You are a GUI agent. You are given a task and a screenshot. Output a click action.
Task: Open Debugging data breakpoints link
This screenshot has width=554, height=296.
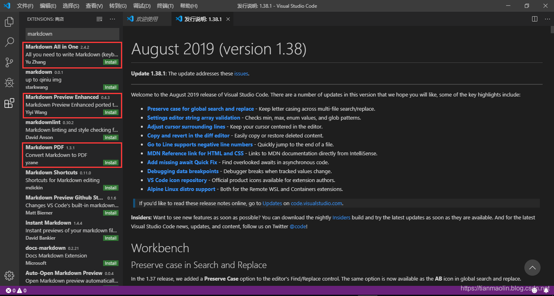coord(183,171)
